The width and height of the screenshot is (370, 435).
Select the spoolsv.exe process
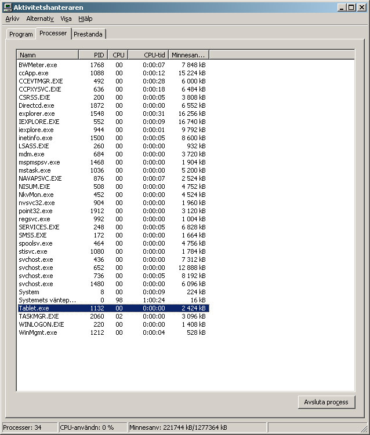[113, 243]
